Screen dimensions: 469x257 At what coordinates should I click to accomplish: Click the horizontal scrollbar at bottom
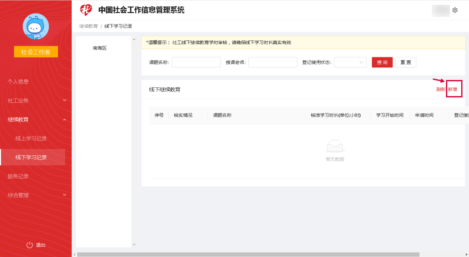[x=248, y=254]
